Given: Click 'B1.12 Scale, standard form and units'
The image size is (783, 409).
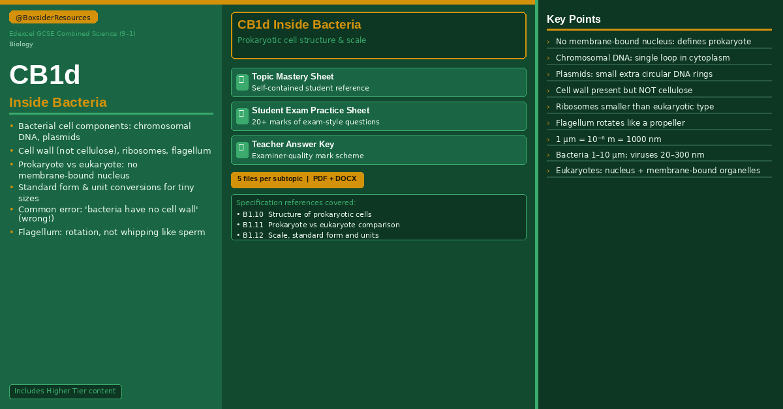Looking at the screenshot, I should tap(307, 235).
